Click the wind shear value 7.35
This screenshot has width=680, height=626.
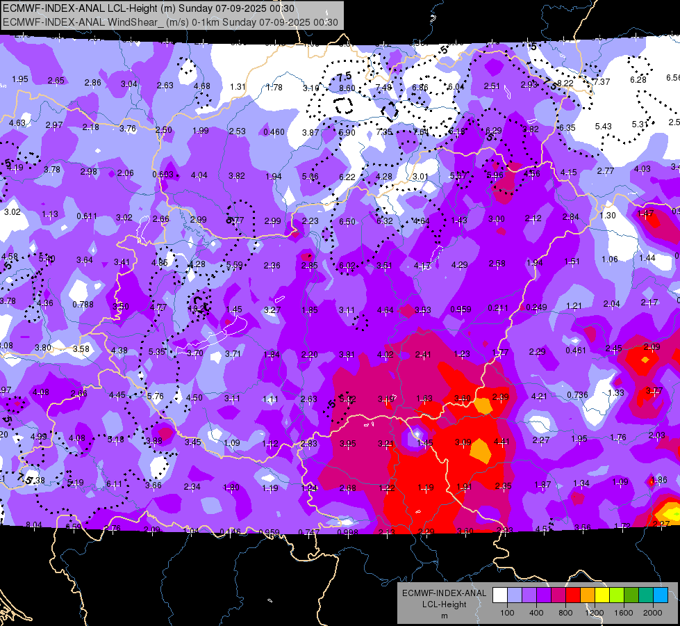(x=384, y=131)
